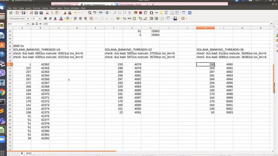Open the font size dropdown
The width and height of the screenshot is (278, 156).
pos(40,18)
